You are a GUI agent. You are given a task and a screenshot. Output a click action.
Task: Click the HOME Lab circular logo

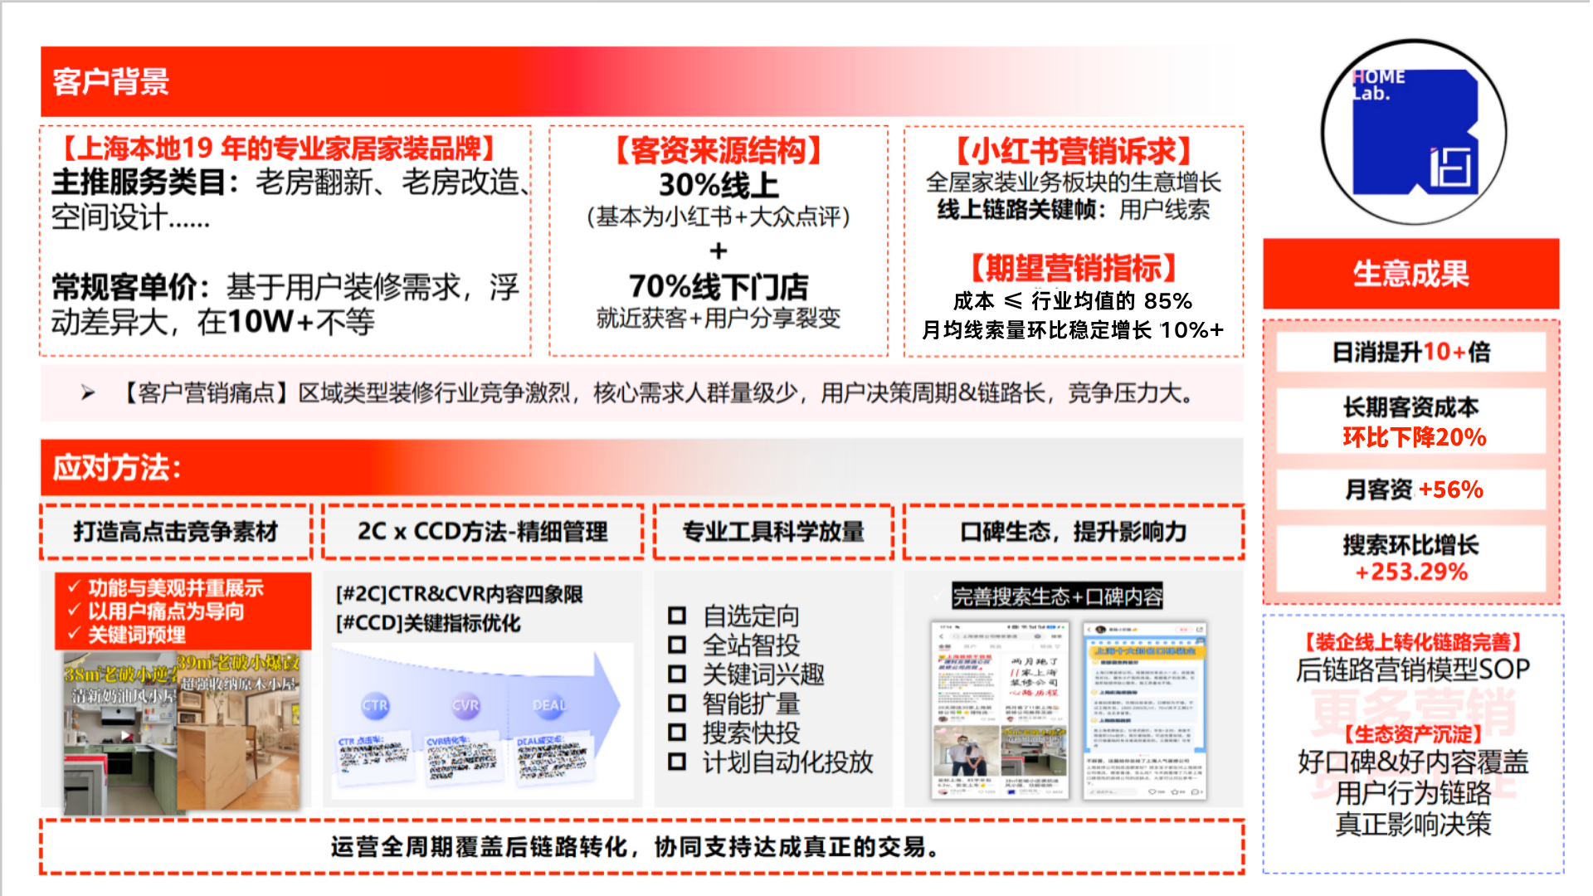(x=1414, y=131)
